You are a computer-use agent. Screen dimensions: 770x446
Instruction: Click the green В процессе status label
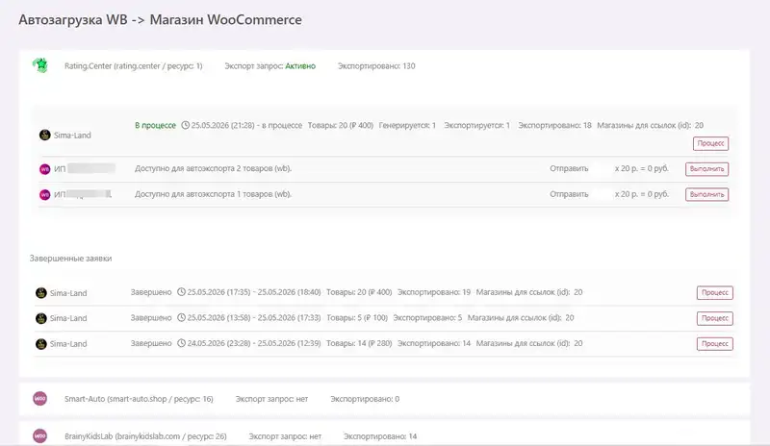155,125
